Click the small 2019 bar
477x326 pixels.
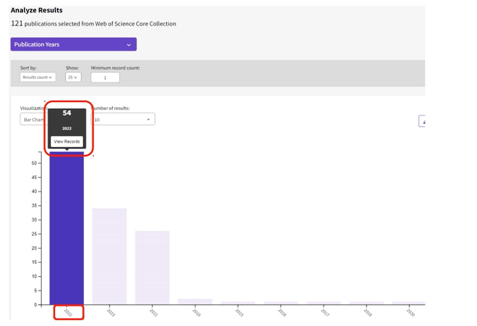195,302
